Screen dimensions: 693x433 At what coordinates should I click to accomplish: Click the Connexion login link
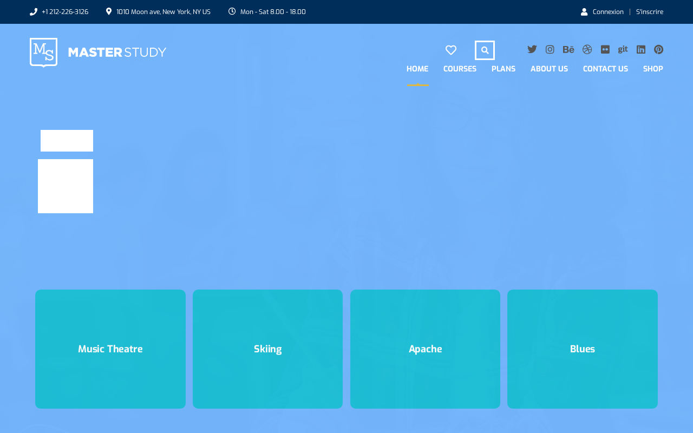tap(608, 12)
